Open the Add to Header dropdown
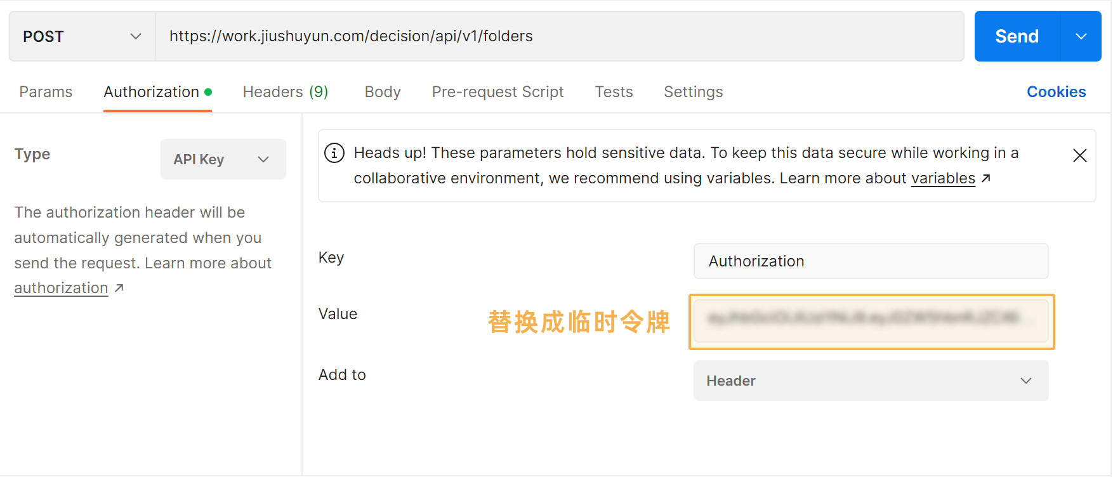Image resolution: width=1113 pixels, height=477 pixels. tap(870, 381)
